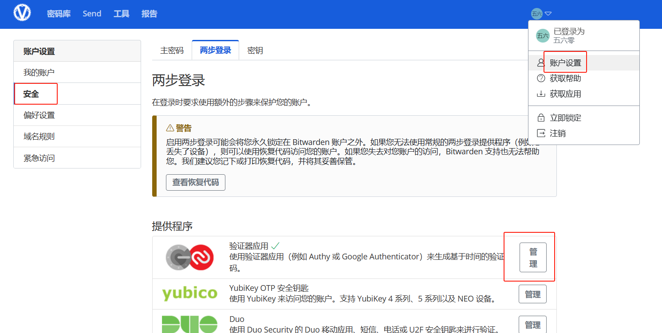
Task: Open 工具 in the top navigation
Action: pyautogui.click(x=121, y=14)
